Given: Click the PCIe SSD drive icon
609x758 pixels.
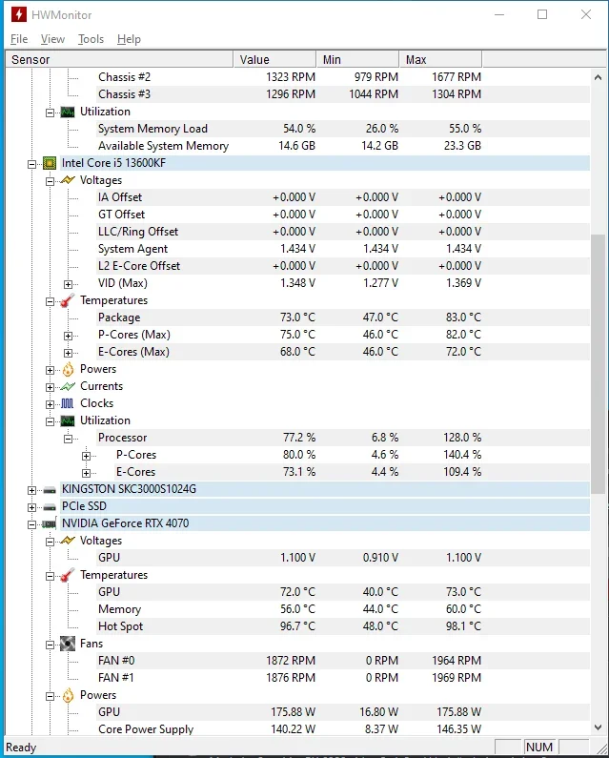Looking at the screenshot, I should pyautogui.click(x=50, y=506).
